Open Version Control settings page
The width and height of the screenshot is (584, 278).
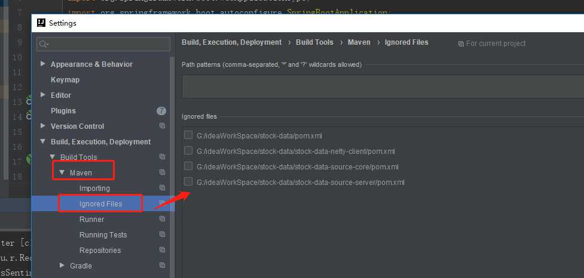(x=78, y=126)
